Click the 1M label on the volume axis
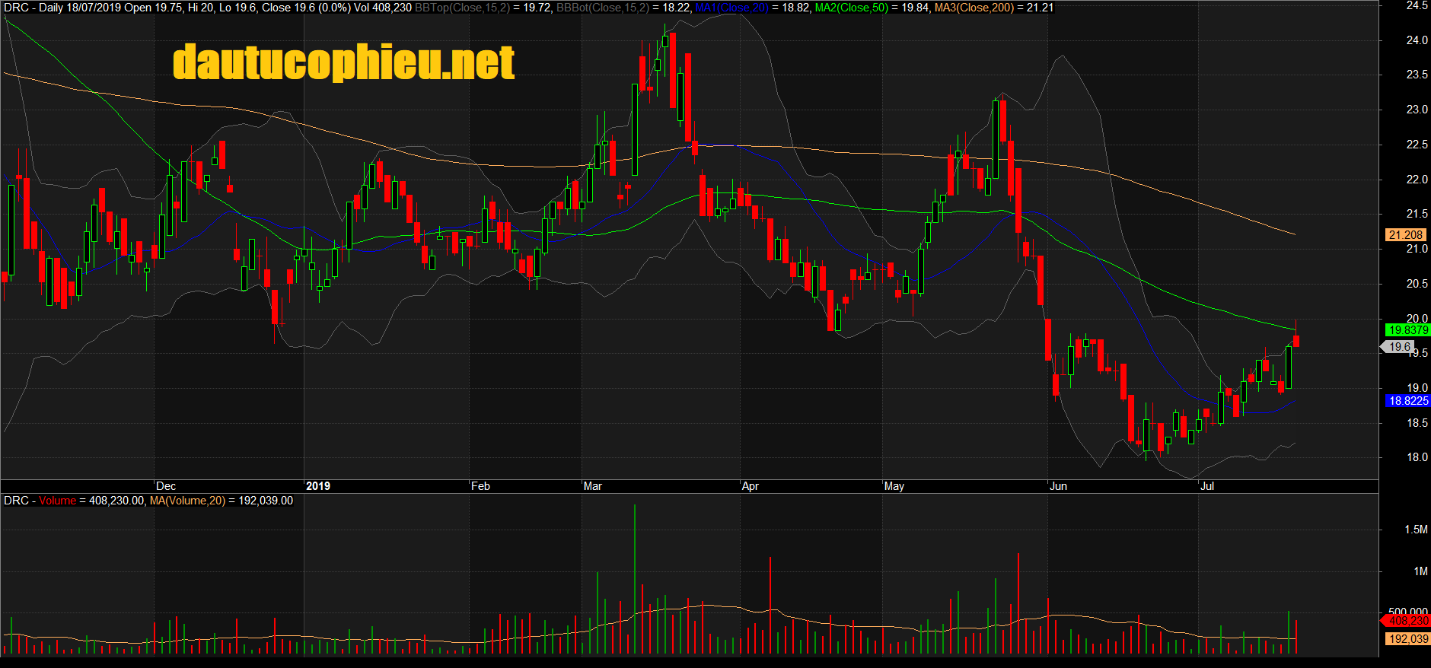Screen dimensions: 1431x668 click(1420, 571)
